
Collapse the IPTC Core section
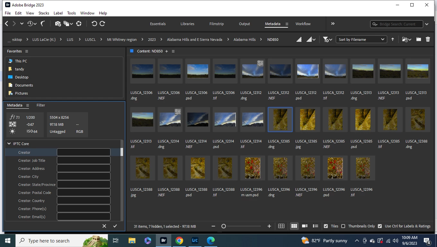pyautogui.click(x=9, y=144)
